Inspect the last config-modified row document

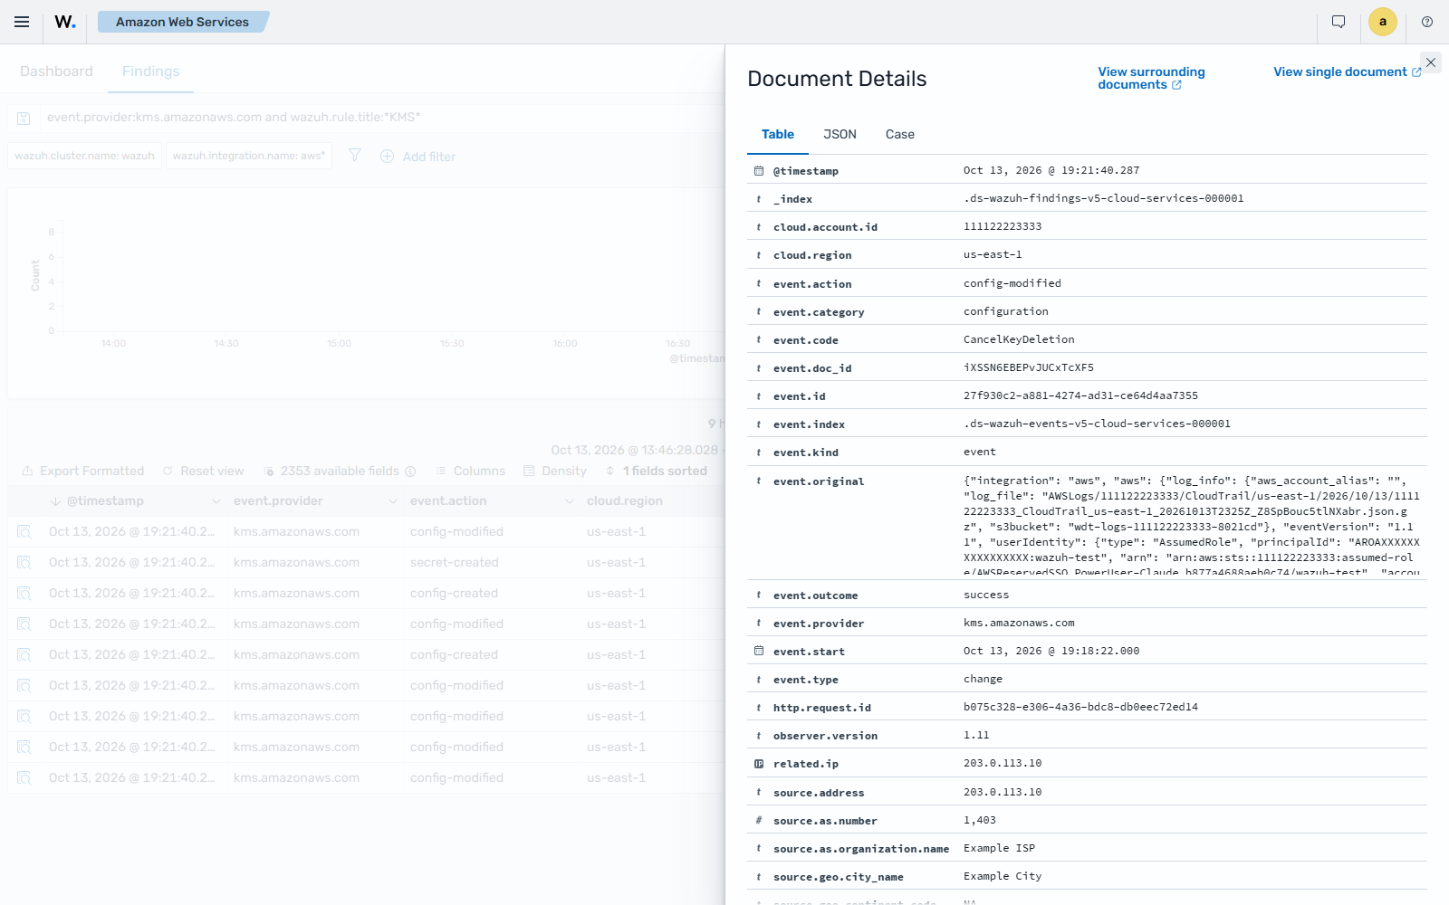coord(24,778)
